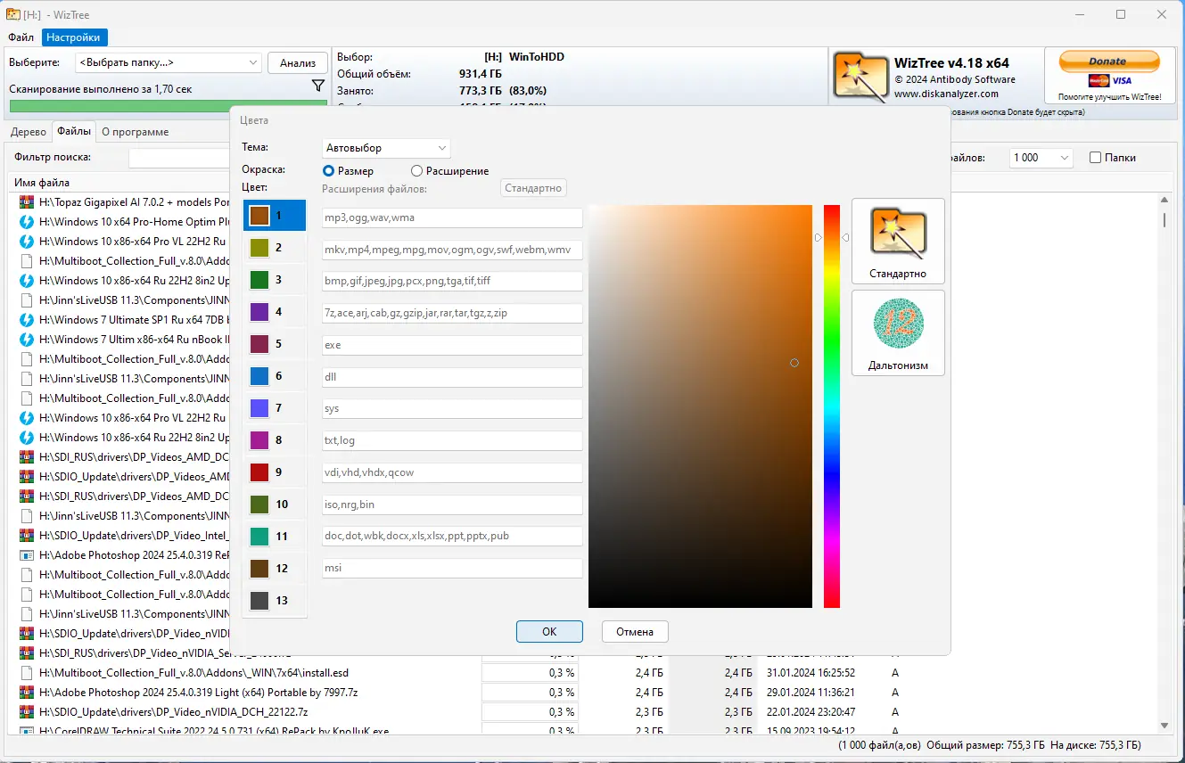1185x763 pixels.
Task: Click the Анализ button
Action: 298,62
